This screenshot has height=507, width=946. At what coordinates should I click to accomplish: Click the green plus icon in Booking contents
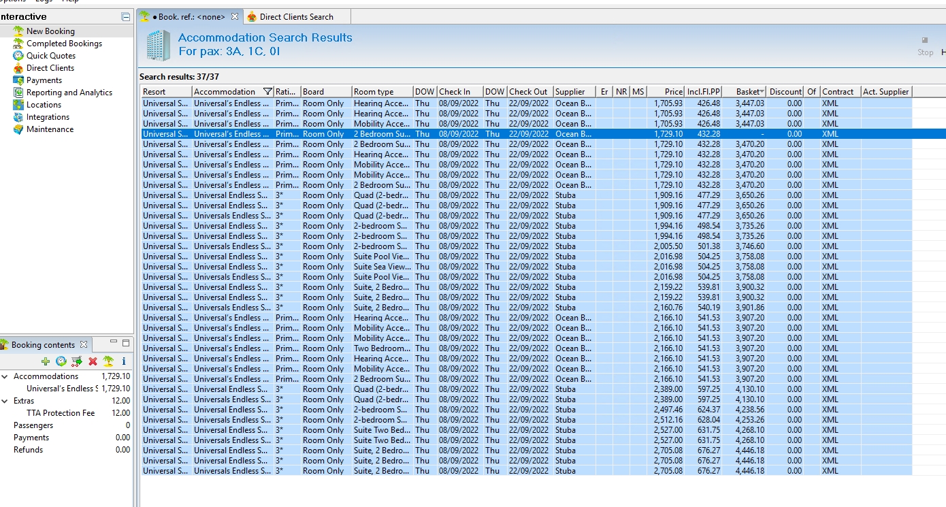[46, 361]
